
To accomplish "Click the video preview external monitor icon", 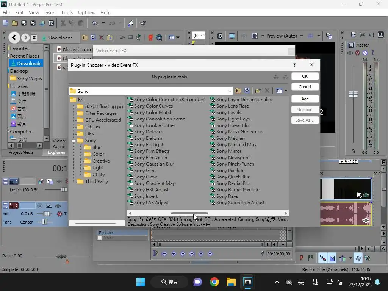I will click(x=232, y=36).
